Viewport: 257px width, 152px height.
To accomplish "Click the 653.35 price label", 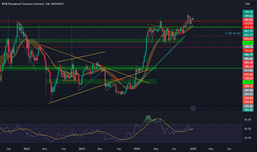I will click(248, 35).
